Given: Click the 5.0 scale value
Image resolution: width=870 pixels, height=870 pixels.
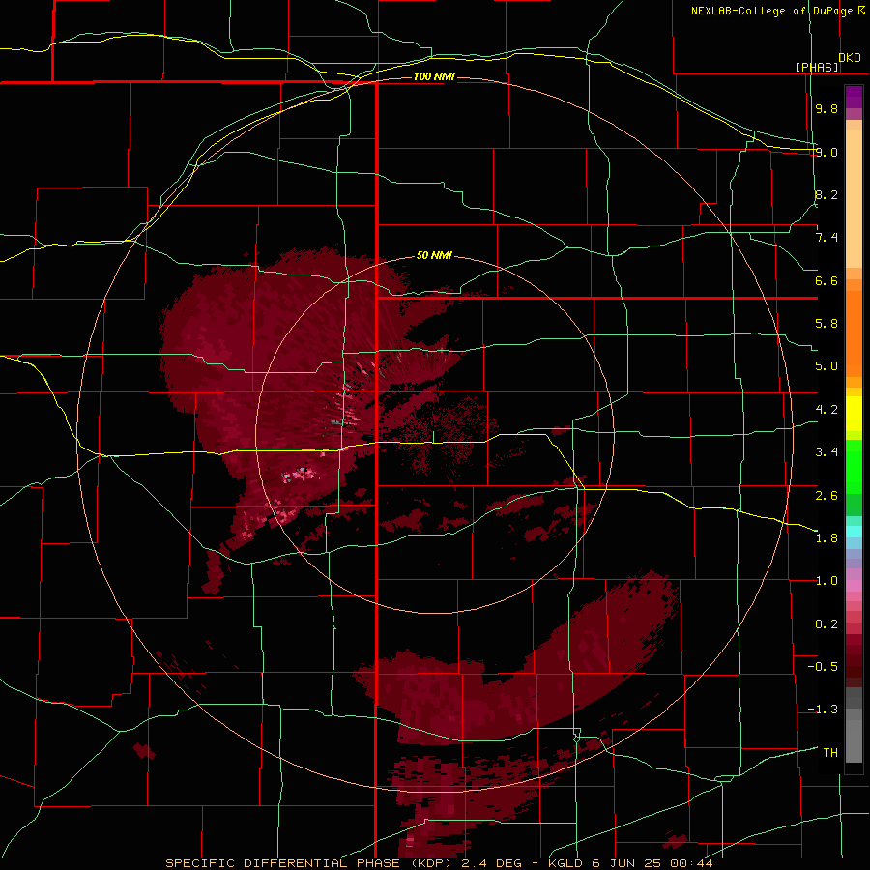Looking at the screenshot, I should [x=826, y=366].
